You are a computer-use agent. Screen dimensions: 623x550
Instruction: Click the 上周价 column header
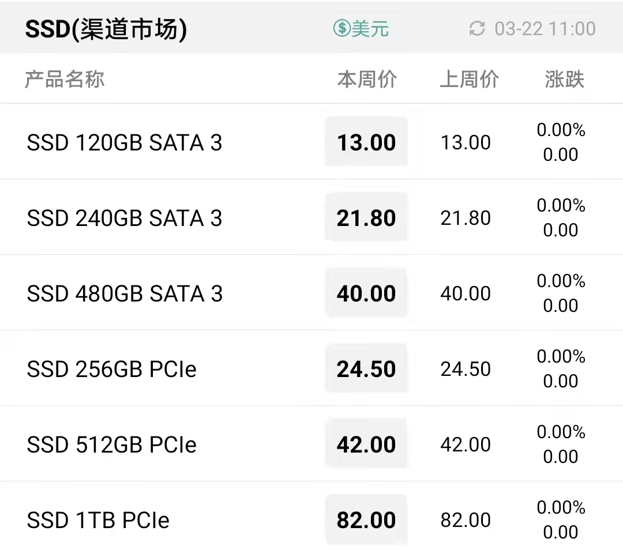coord(469,78)
